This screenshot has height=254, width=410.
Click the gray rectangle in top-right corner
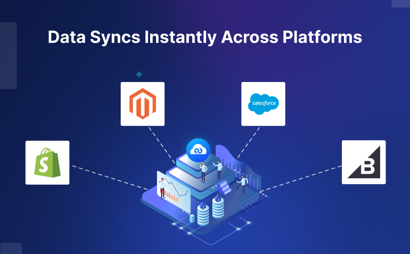tap(400, 3)
